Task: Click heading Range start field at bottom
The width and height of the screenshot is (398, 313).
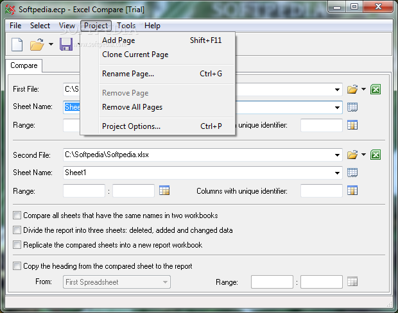Action: (272, 282)
